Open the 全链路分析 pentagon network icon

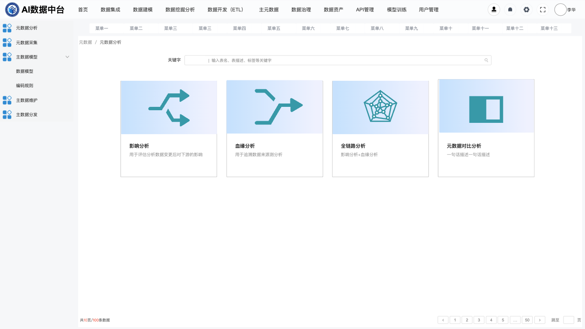click(381, 107)
